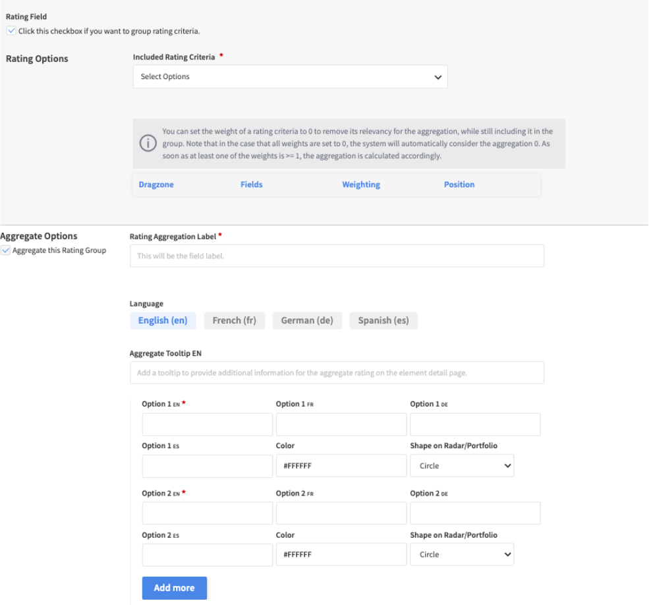The height and width of the screenshot is (605, 651).
Task: Switch to English (en) language tab
Action: click(163, 321)
